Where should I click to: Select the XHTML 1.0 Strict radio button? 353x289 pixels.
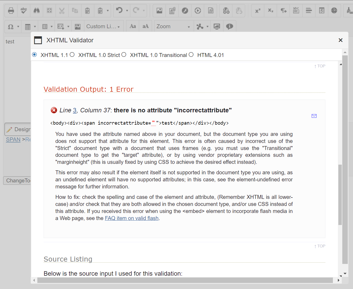click(72, 55)
